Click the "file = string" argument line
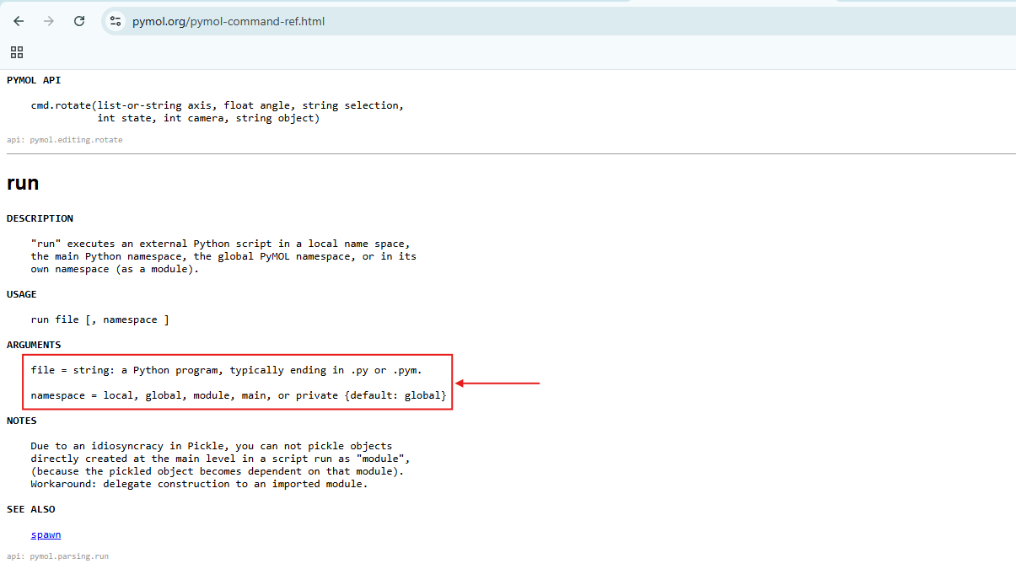 [226, 370]
